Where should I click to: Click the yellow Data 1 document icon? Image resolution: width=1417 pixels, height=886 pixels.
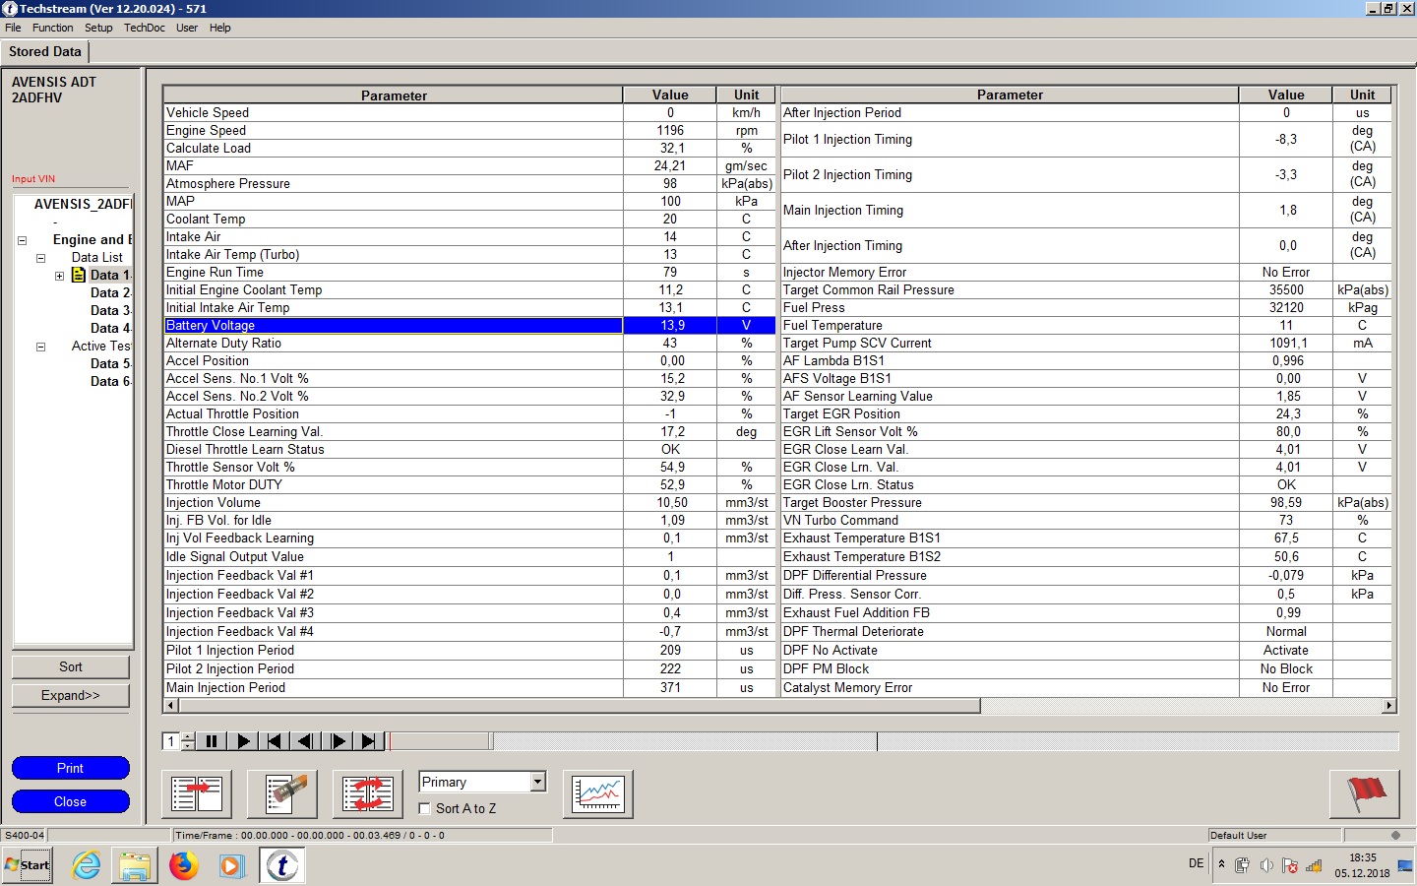coord(79,275)
